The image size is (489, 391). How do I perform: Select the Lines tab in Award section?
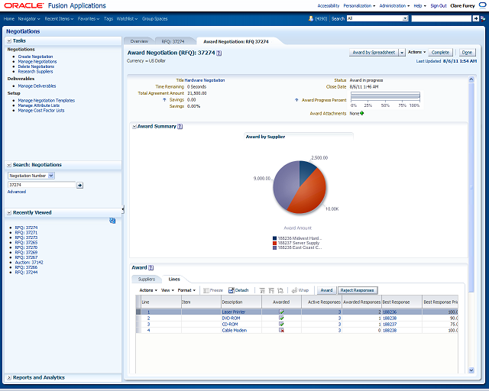point(174,279)
